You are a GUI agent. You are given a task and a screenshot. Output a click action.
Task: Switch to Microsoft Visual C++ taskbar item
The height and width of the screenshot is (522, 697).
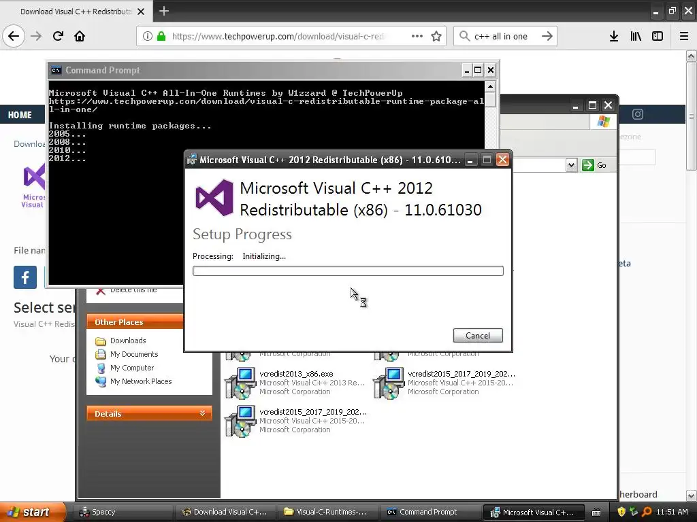pos(534,512)
